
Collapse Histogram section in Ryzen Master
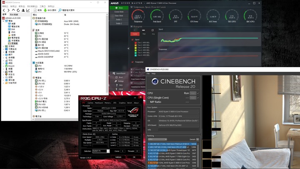pyautogui.click(x=132, y=26)
